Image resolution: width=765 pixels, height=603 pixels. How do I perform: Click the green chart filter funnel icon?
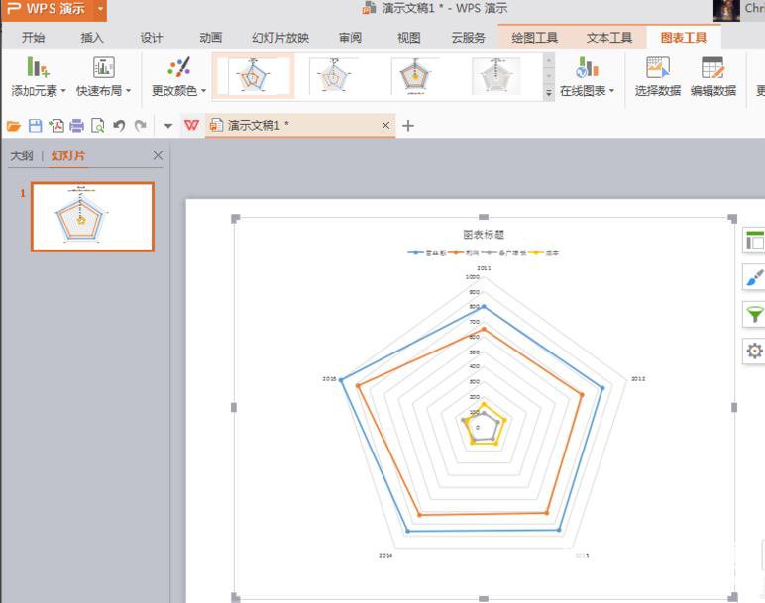[754, 315]
